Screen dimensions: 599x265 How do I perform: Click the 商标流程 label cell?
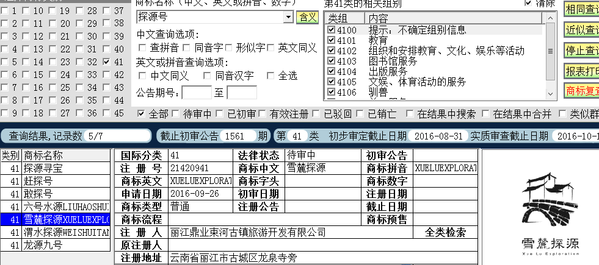click(141, 219)
